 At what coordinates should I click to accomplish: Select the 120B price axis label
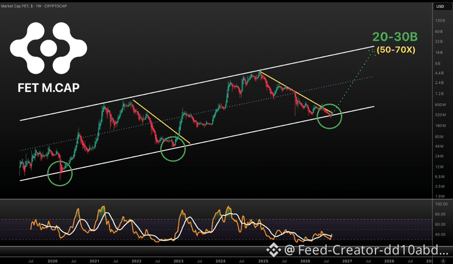click(440, 21)
